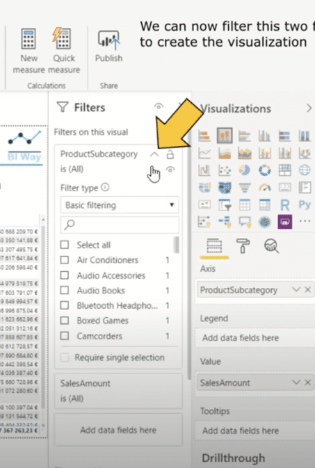
Task: Check the Select all checkbox
Action: [65, 245]
